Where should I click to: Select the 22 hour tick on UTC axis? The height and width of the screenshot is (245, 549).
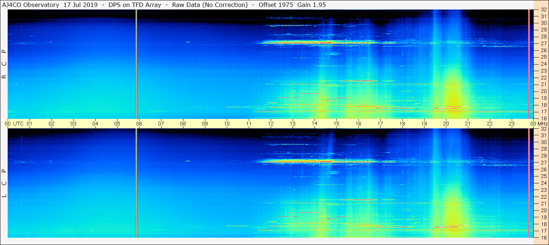490,124
